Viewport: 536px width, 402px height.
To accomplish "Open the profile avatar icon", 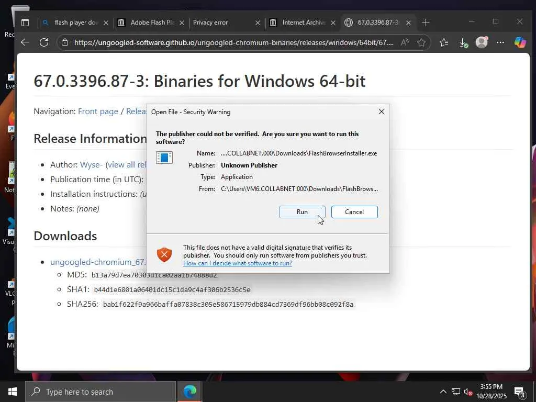I will [482, 42].
